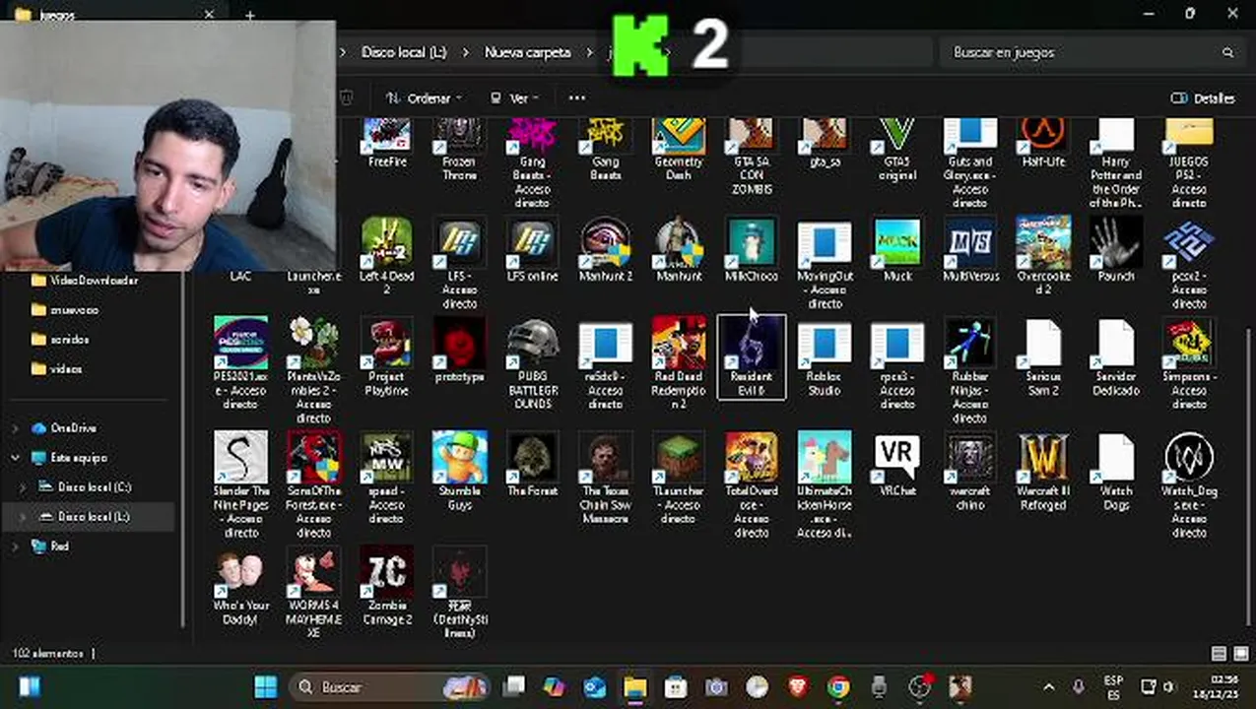This screenshot has height=709, width=1256.
Task: Select the Roblox Studio shortcut
Action: 824,356
